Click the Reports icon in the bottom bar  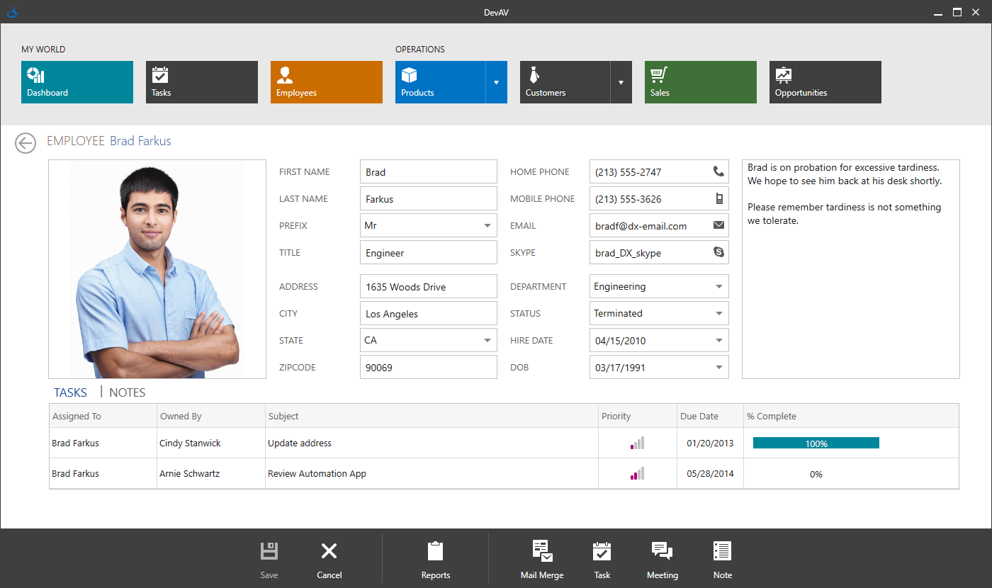[x=435, y=558]
